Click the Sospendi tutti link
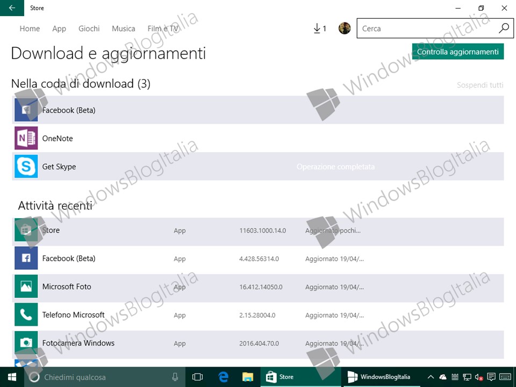Image resolution: width=516 pixels, height=387 pixels. [480, 85]
